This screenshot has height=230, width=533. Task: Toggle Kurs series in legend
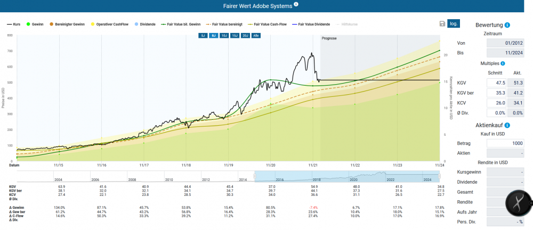click(x=14, y=24)
